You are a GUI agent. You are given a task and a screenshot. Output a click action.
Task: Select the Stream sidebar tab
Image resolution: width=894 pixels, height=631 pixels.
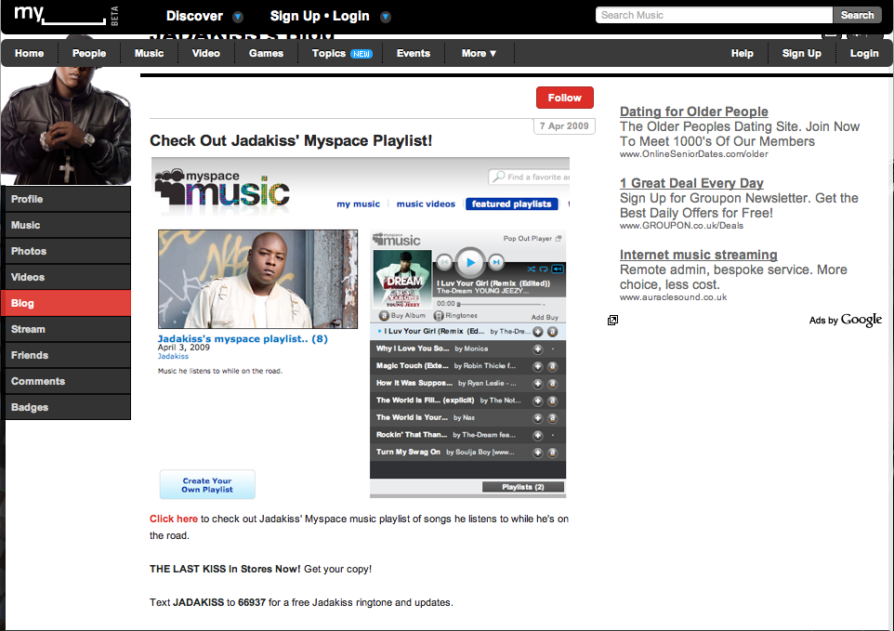click(68, 330)
